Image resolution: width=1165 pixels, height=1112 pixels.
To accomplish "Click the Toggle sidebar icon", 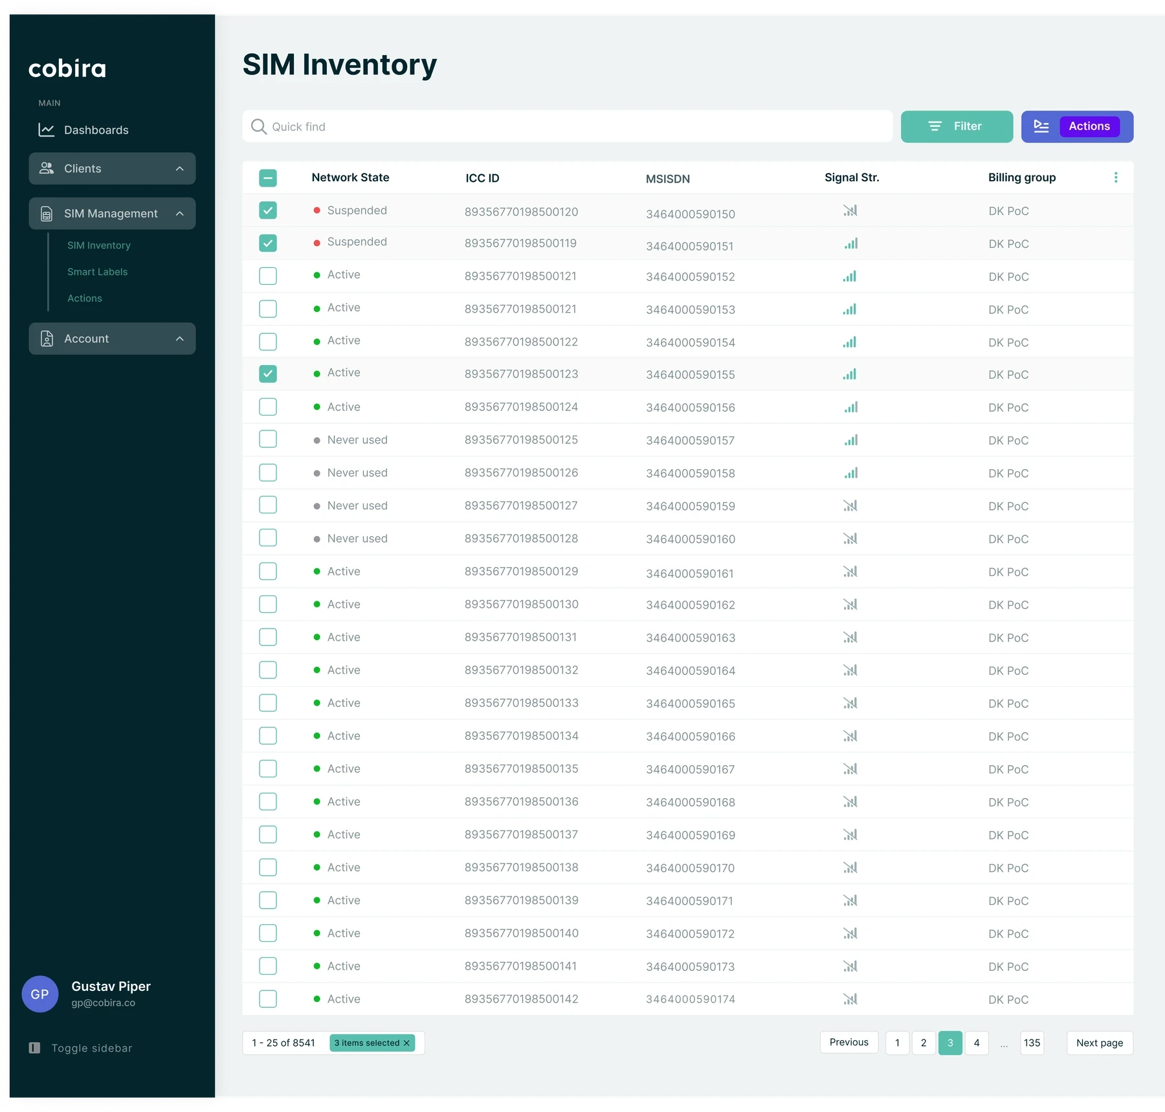I will point(35,1047).
